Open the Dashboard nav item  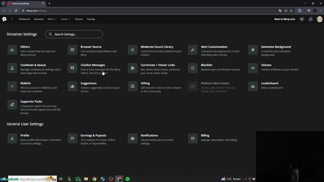pyautogui.click(x=24, y=19)
